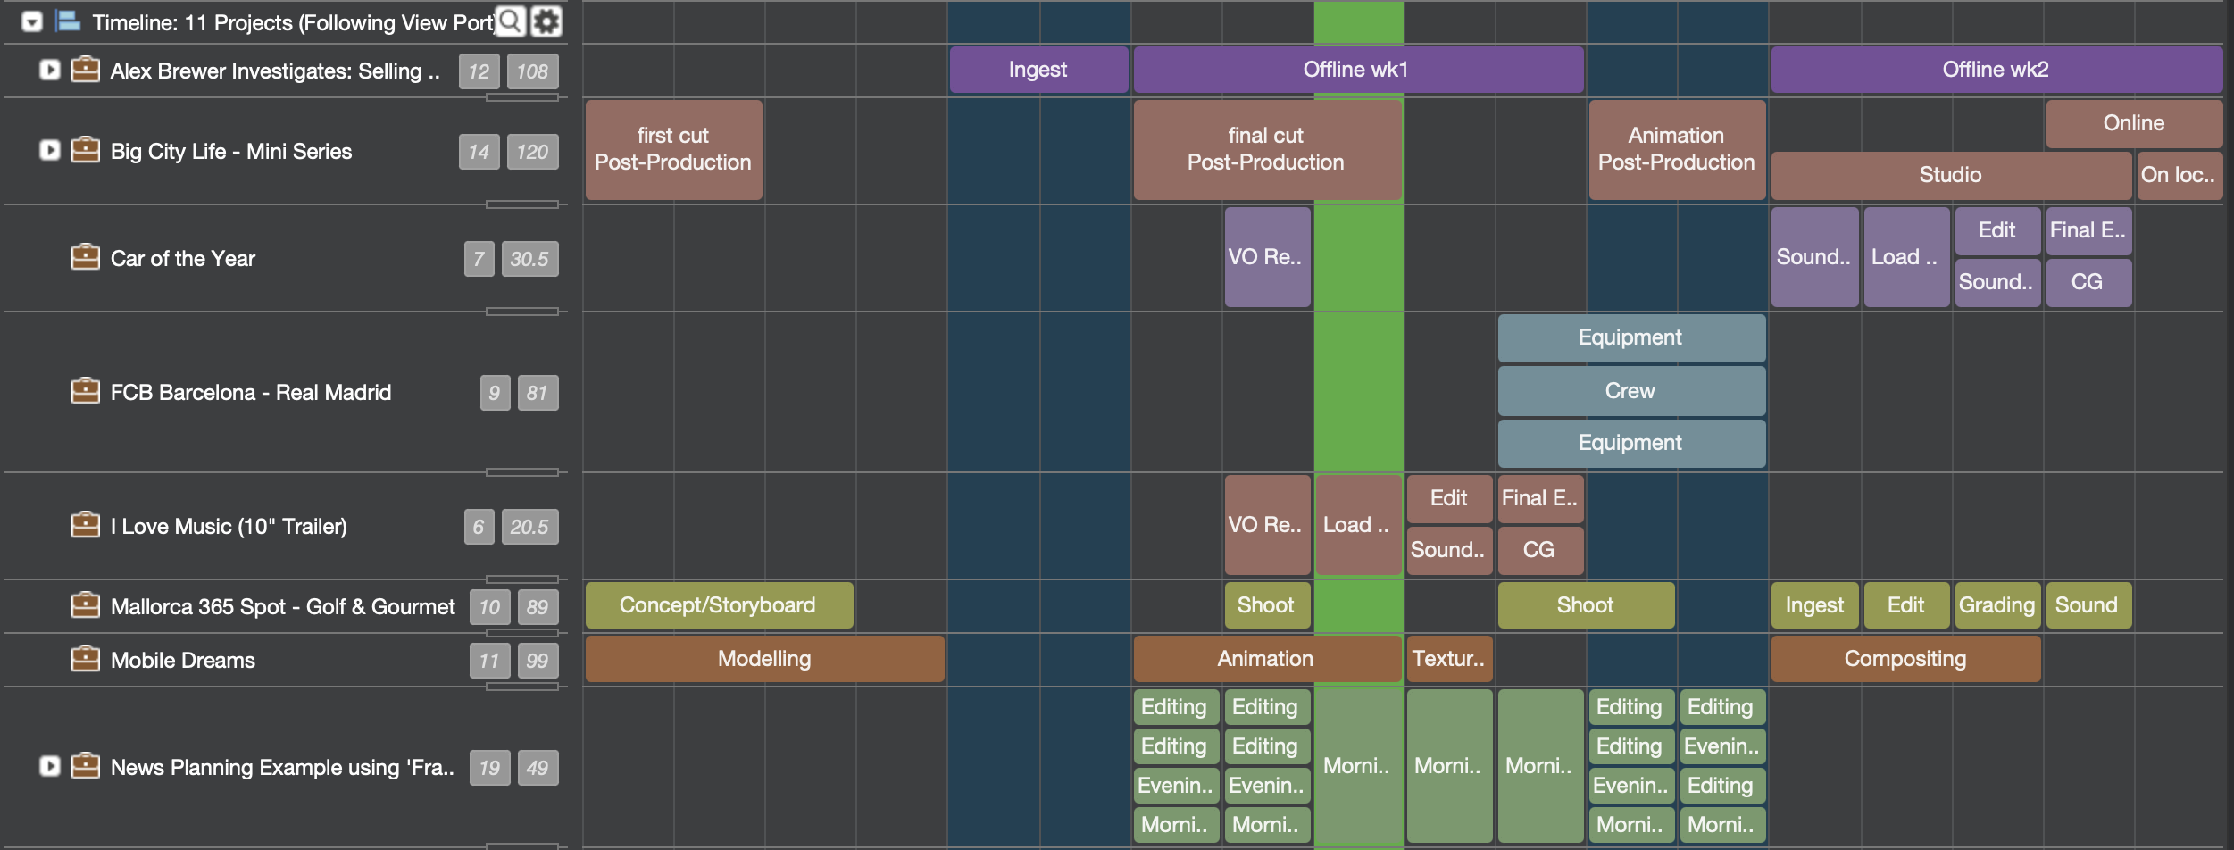Open the Compositing booking in Mobile Dreams
The width and height of the screenshot is (2234, 850).
[1905, 659]
